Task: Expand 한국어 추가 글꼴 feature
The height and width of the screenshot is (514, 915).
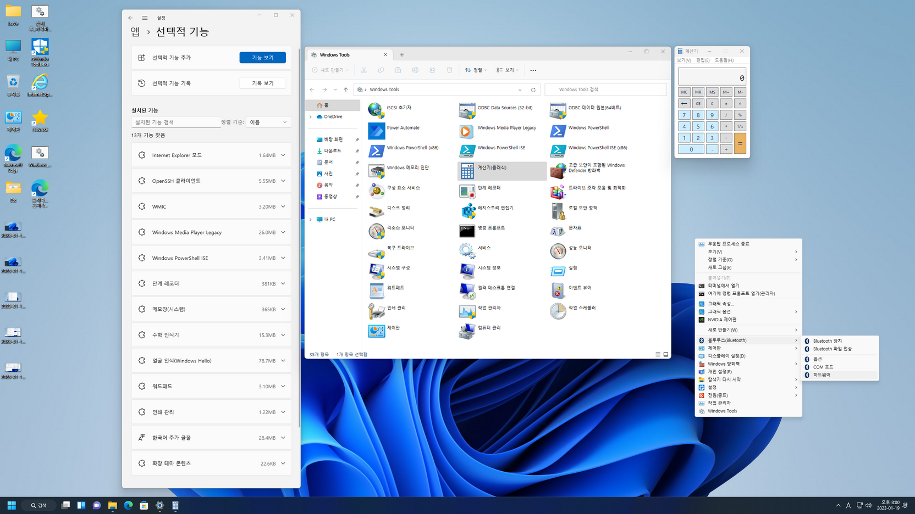Action: (283, 438)
